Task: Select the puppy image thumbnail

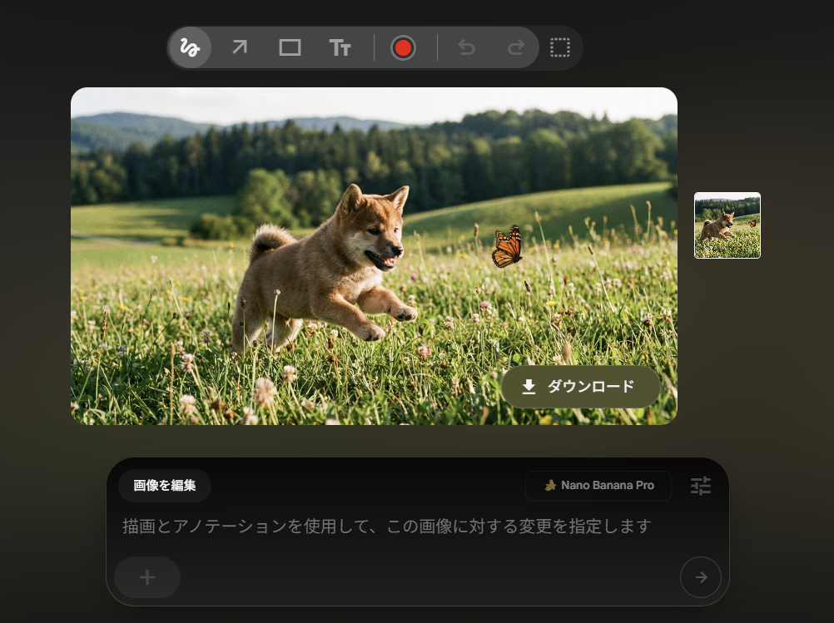Action: pyautogui.click(x=727, y=225)
